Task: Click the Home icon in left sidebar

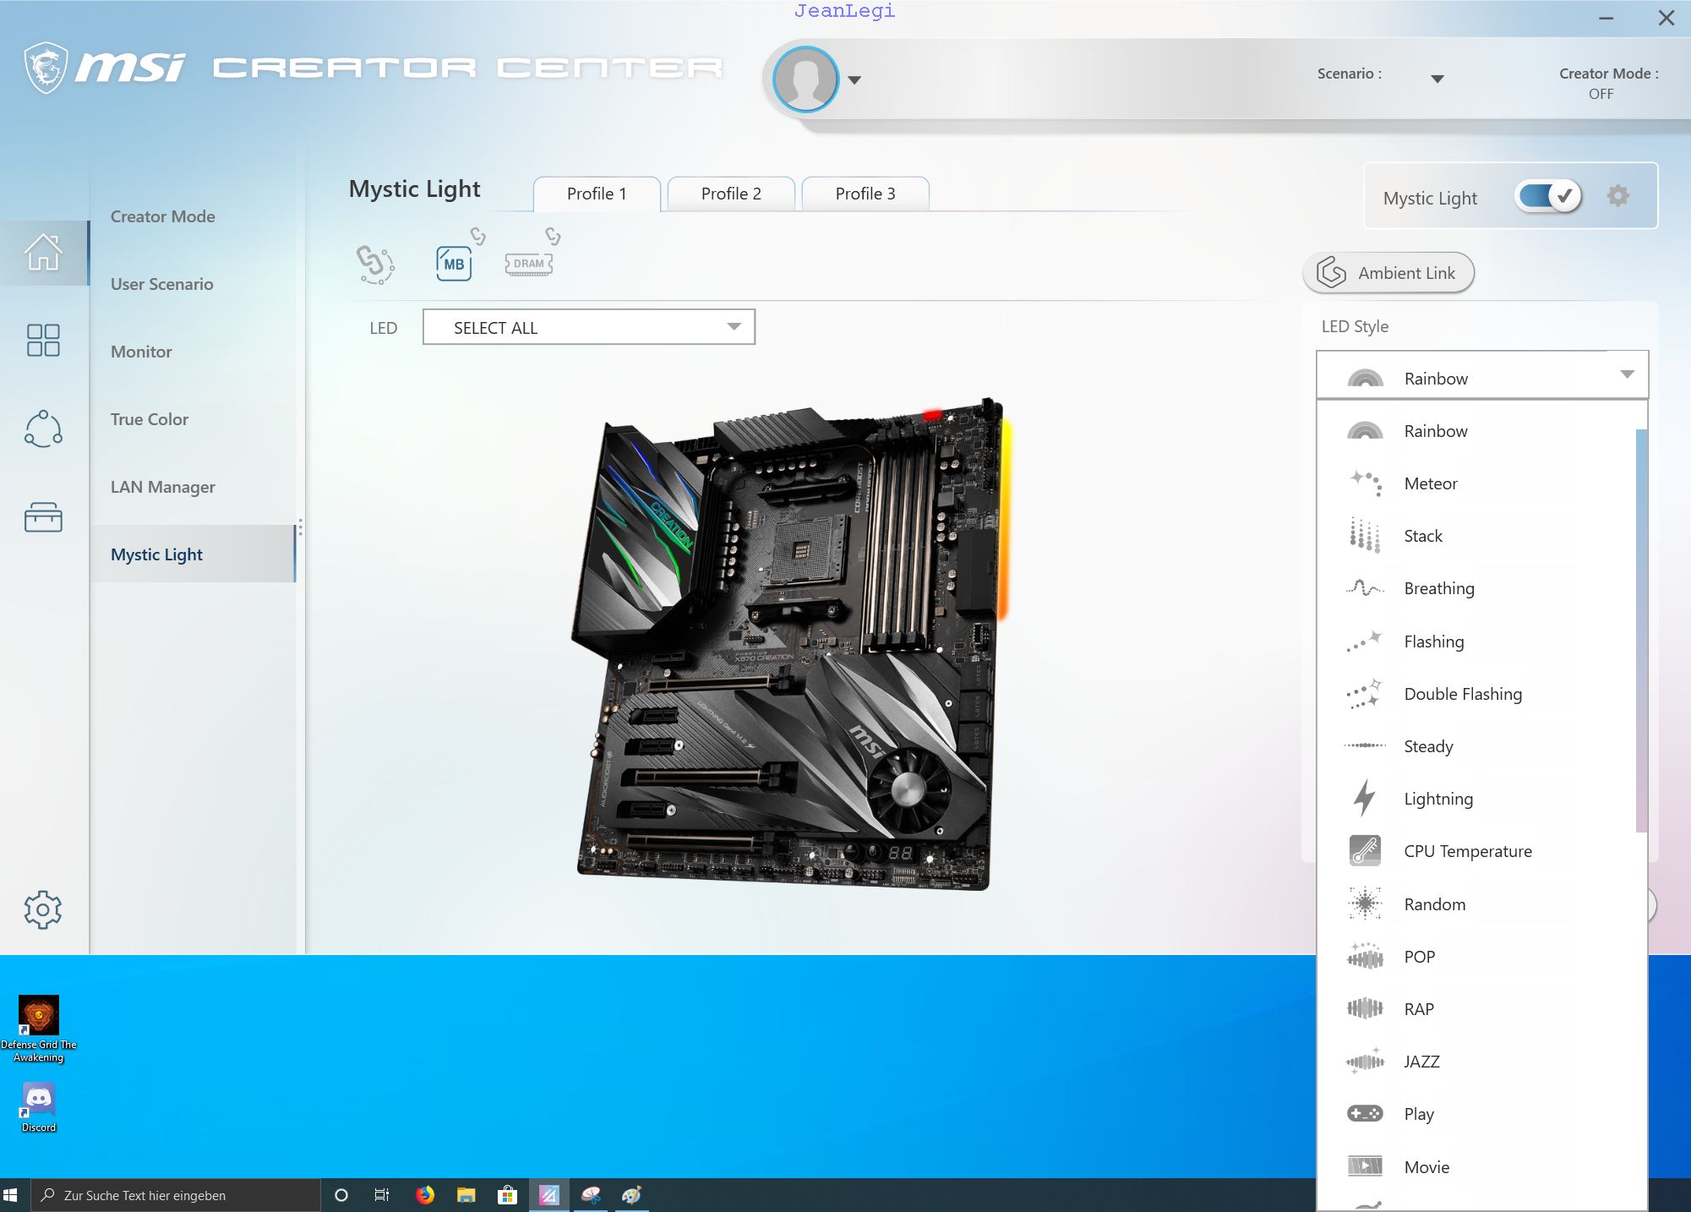Action: 43,253
